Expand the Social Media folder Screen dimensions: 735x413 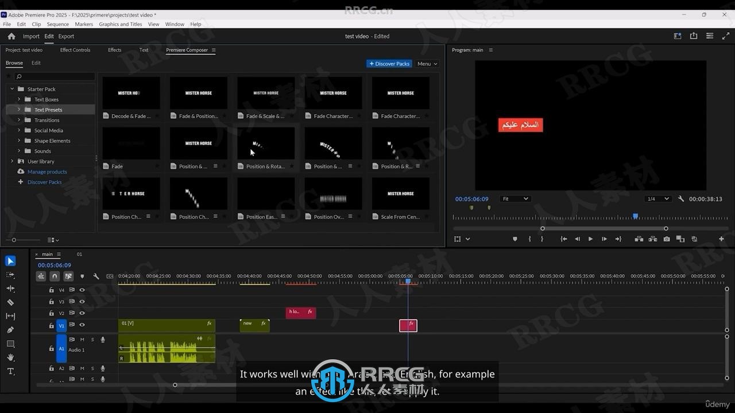pos(19,130)
